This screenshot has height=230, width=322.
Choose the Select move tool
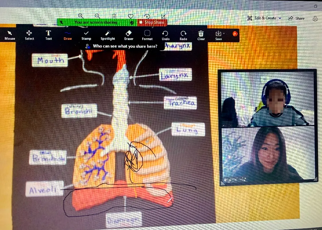point(29,35)
